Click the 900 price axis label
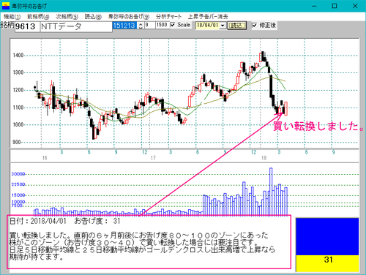Screen dimensions: 366x275 click(x=17, y=142)
